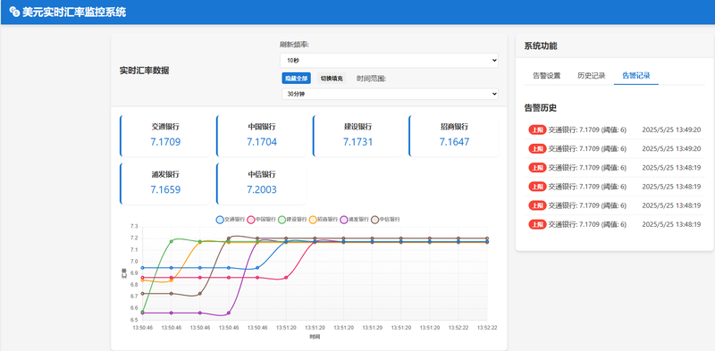Click the 建设银行 point at 6.57 on the chart

pos(143,312)
